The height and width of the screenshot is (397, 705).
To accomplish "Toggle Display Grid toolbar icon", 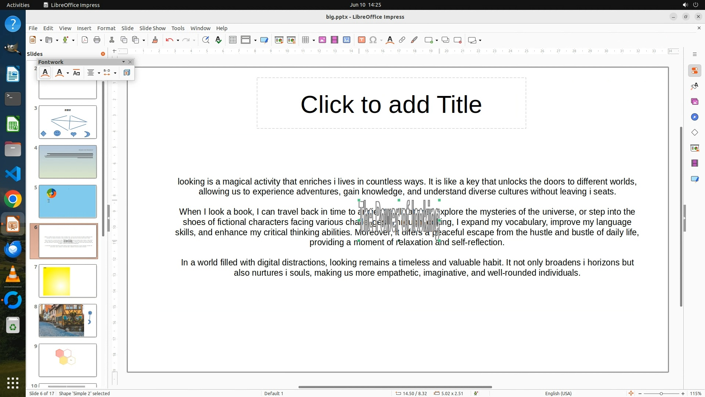I will (x=232, y=40).
